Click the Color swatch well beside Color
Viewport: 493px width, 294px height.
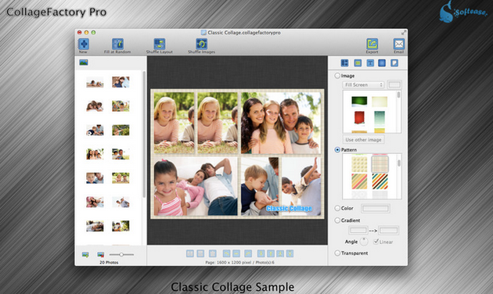coord(376,208)
